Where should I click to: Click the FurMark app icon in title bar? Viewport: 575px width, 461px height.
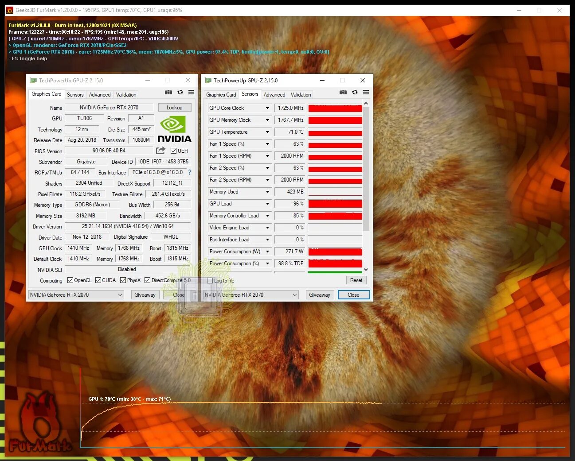tap(10, 10)
